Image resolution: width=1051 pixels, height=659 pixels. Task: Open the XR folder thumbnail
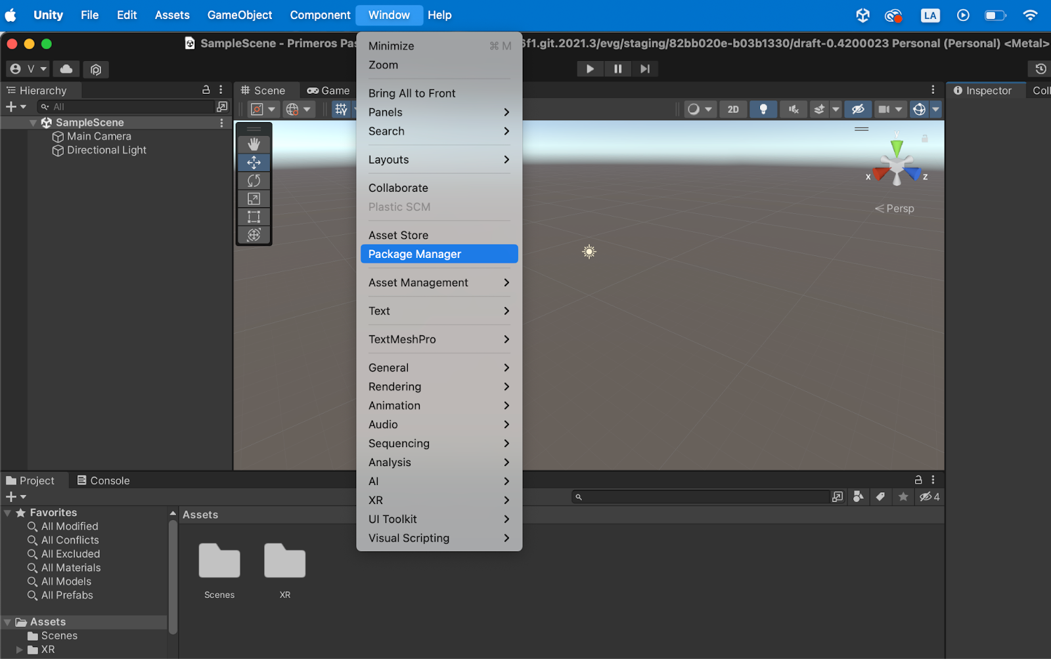tap(285, 561)
